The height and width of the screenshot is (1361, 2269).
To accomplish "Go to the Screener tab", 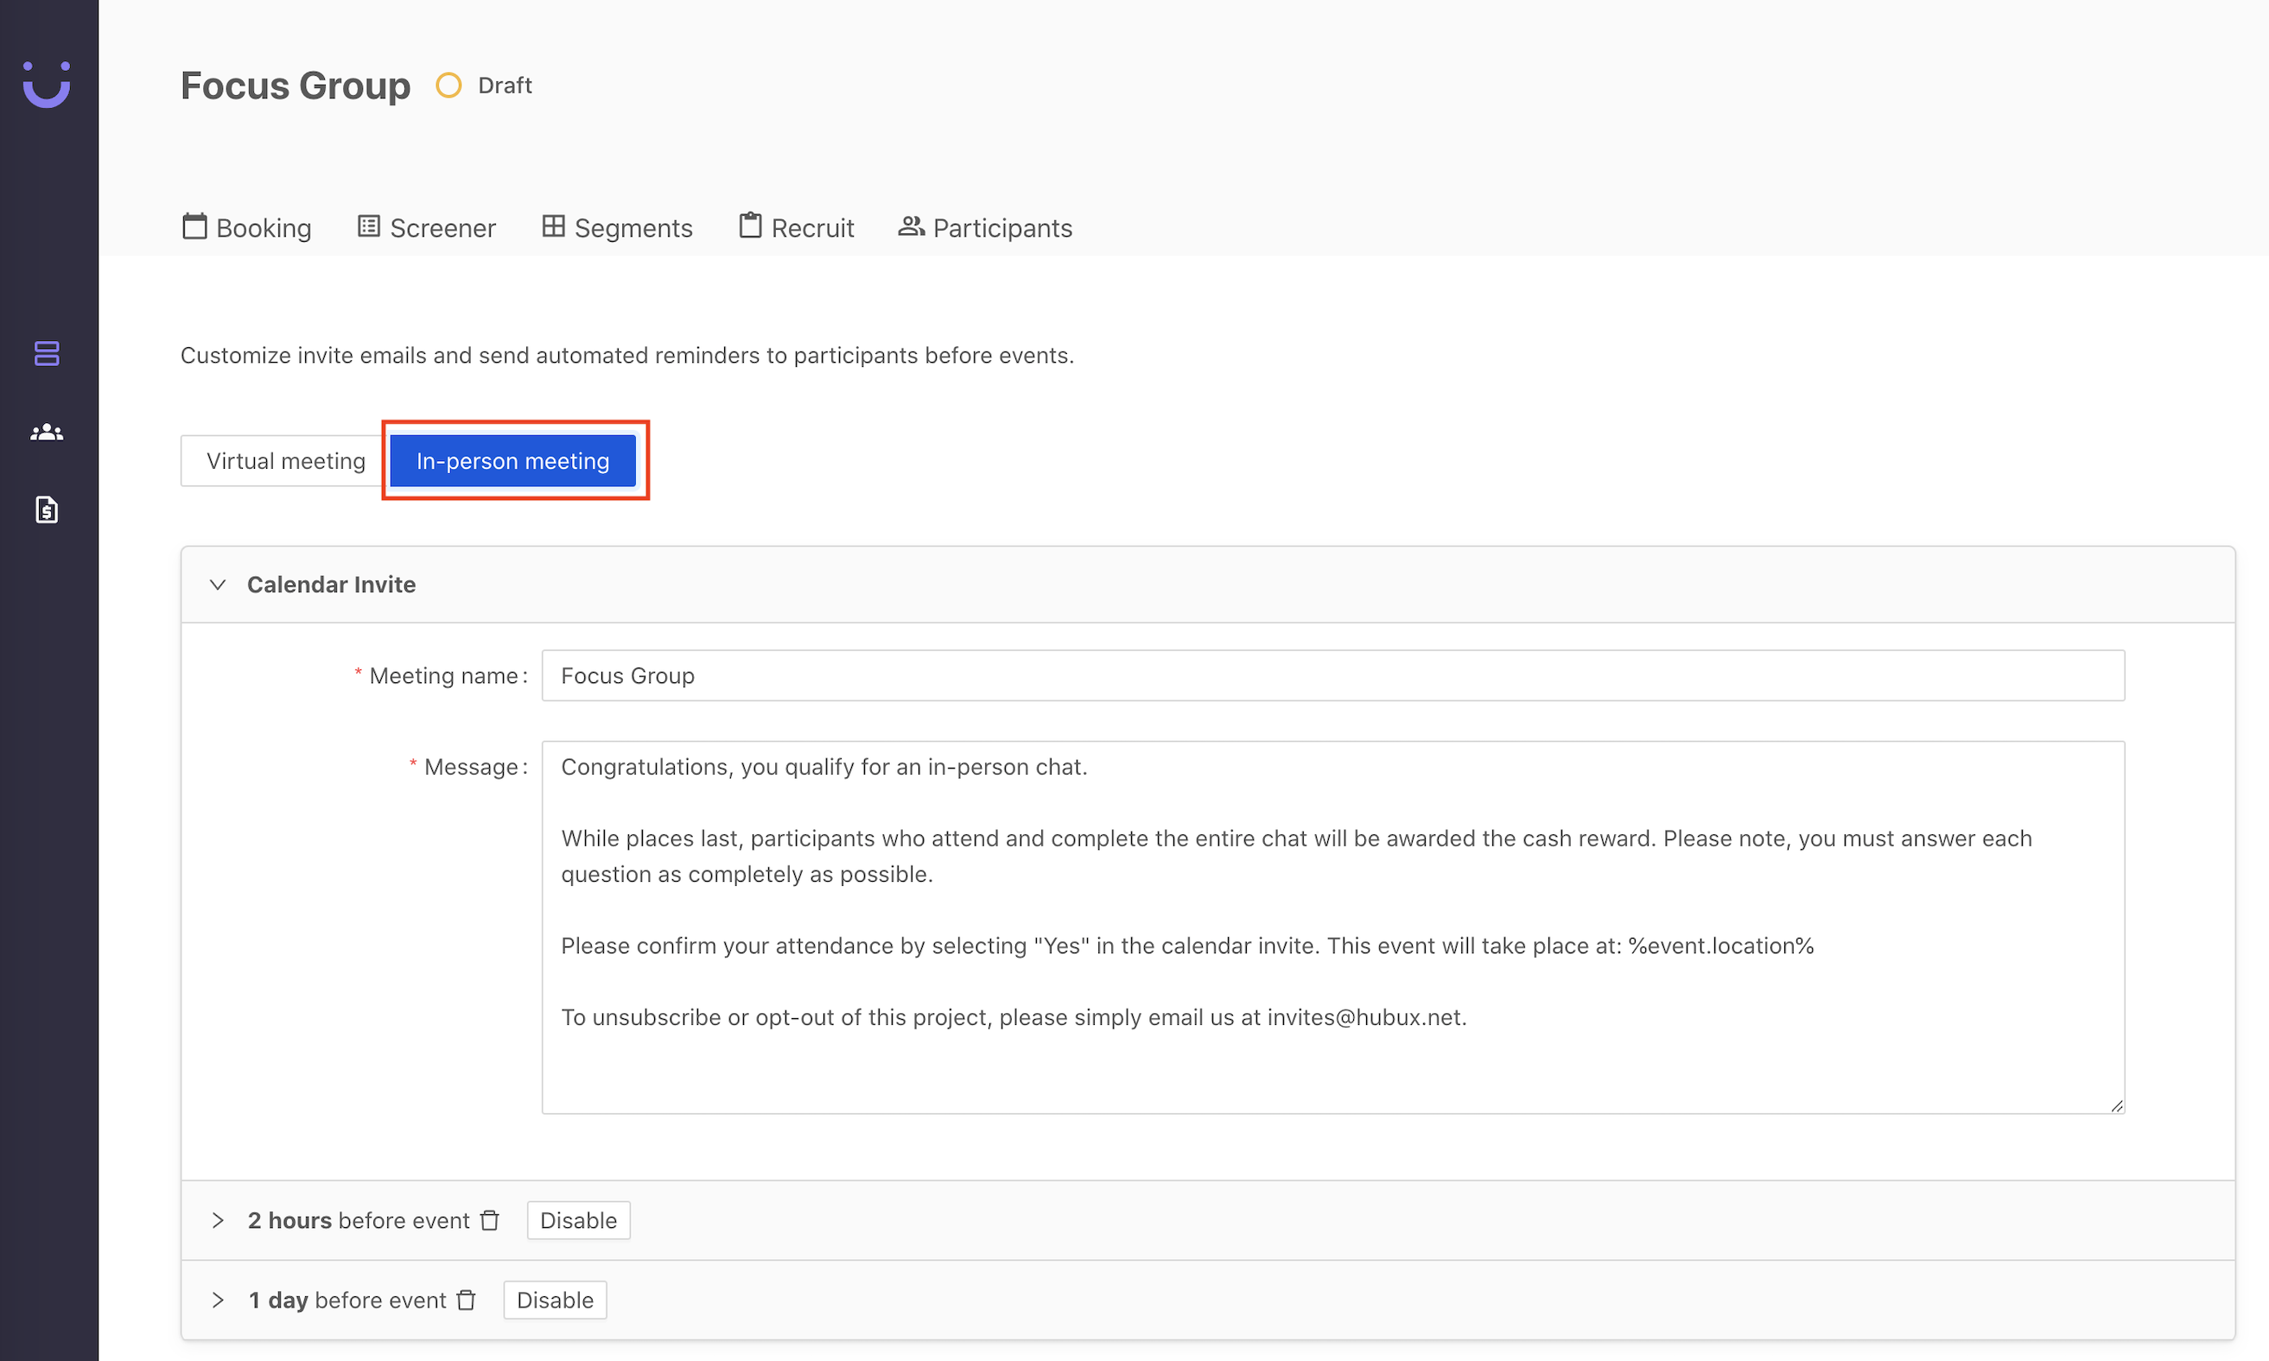I will pyautogui.click(x=427, y=227).
